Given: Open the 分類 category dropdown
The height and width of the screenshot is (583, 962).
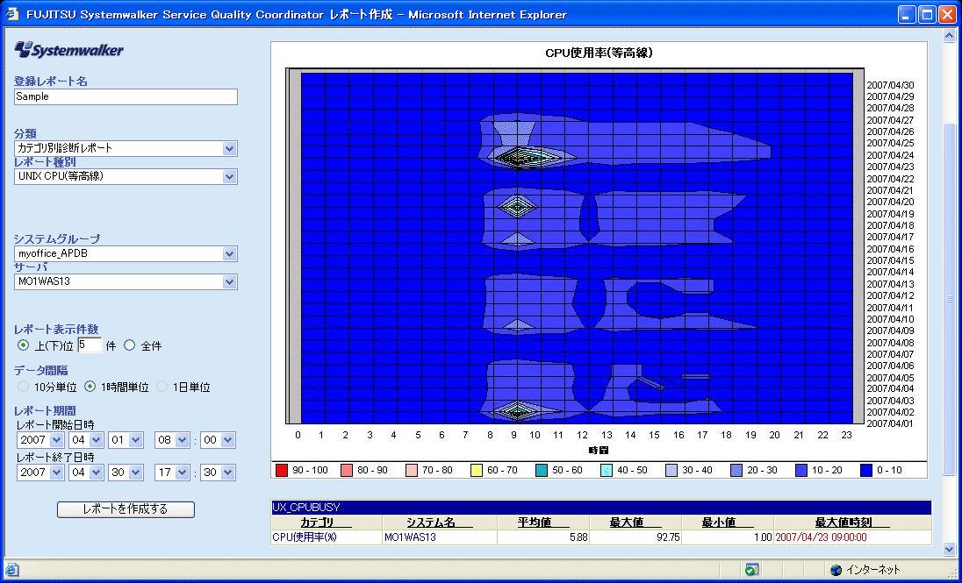Looking at the screenshot, I should point(229,148).
